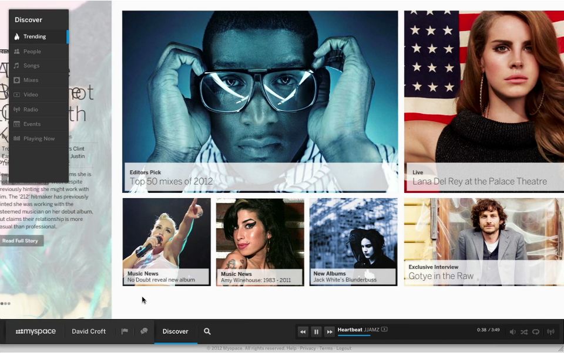564x353 pixels.
Task: Toggle repeat playback
Action: point(536,332)
